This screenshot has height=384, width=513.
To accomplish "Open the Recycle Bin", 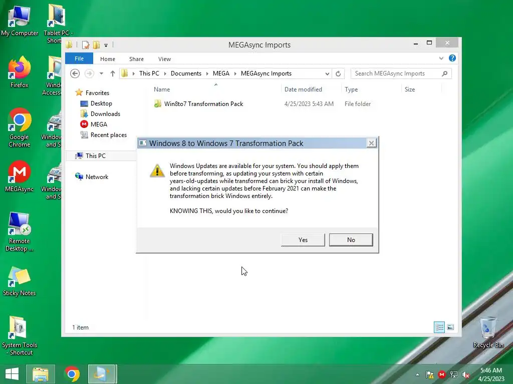I will tap(488, 332).
